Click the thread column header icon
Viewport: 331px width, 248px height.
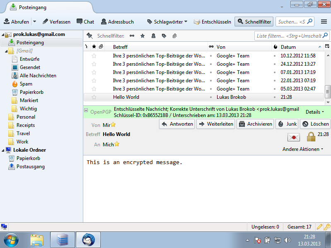coord(87,47)
